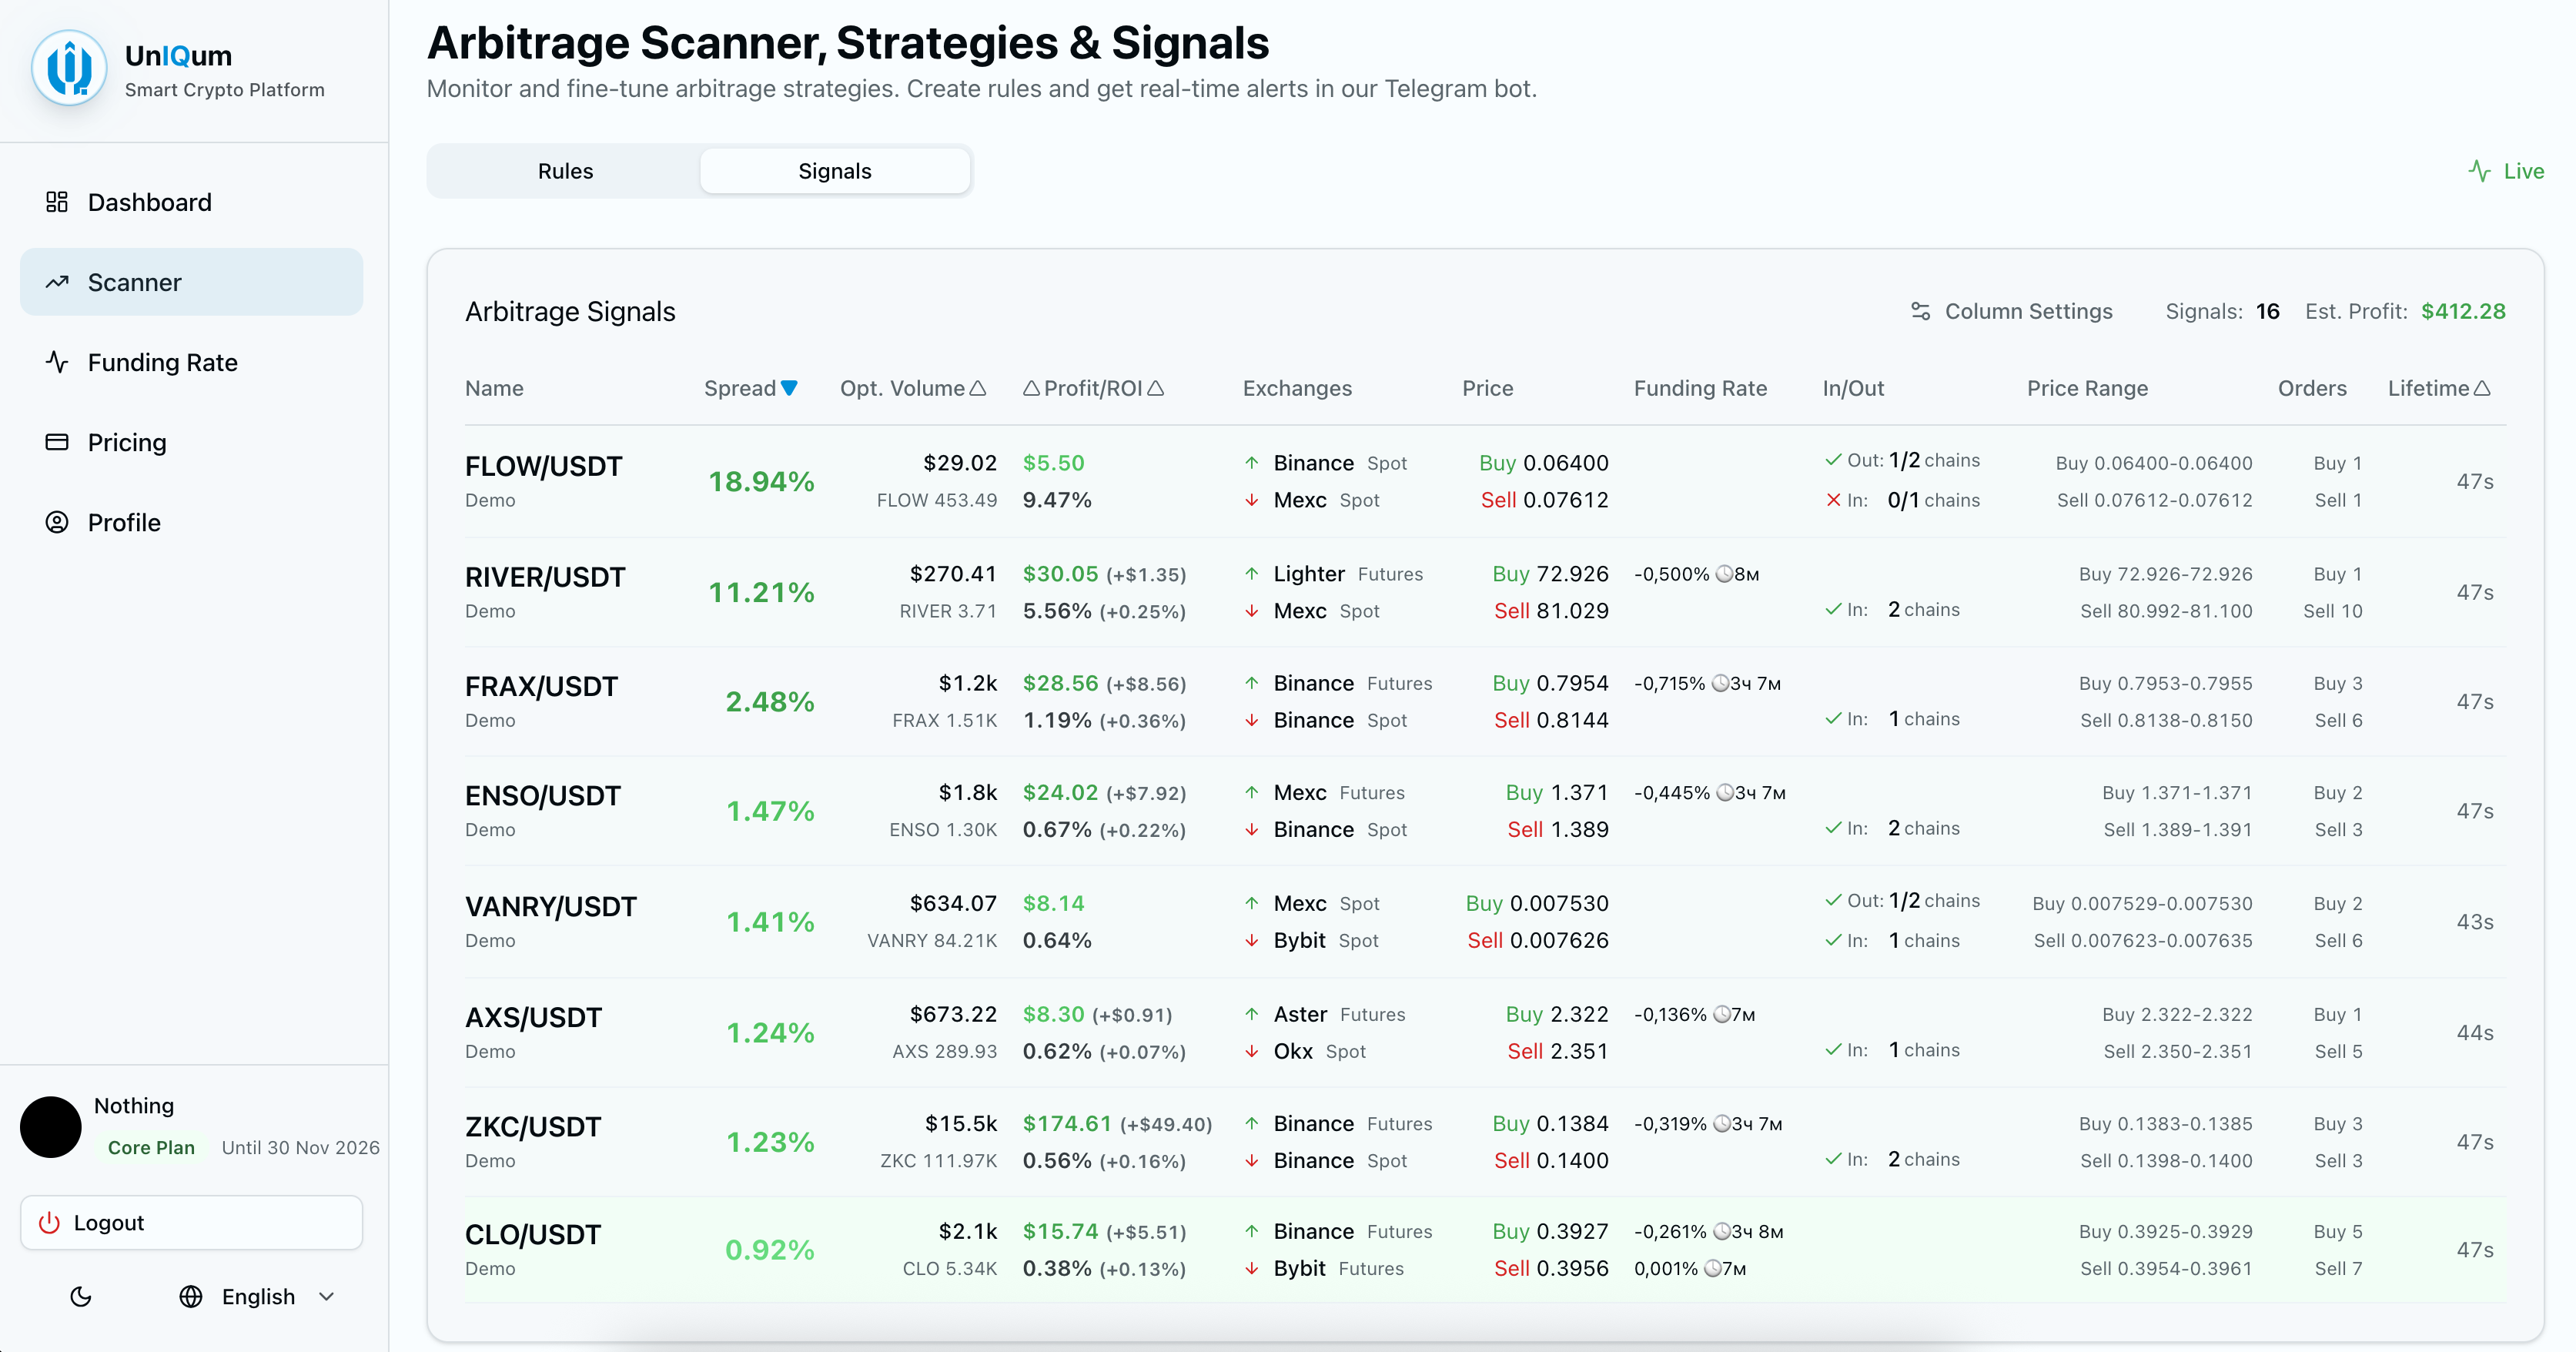Click the Core Plan badge
This screenshot has height=1352, width=2576.
[x=152, y=1147]
